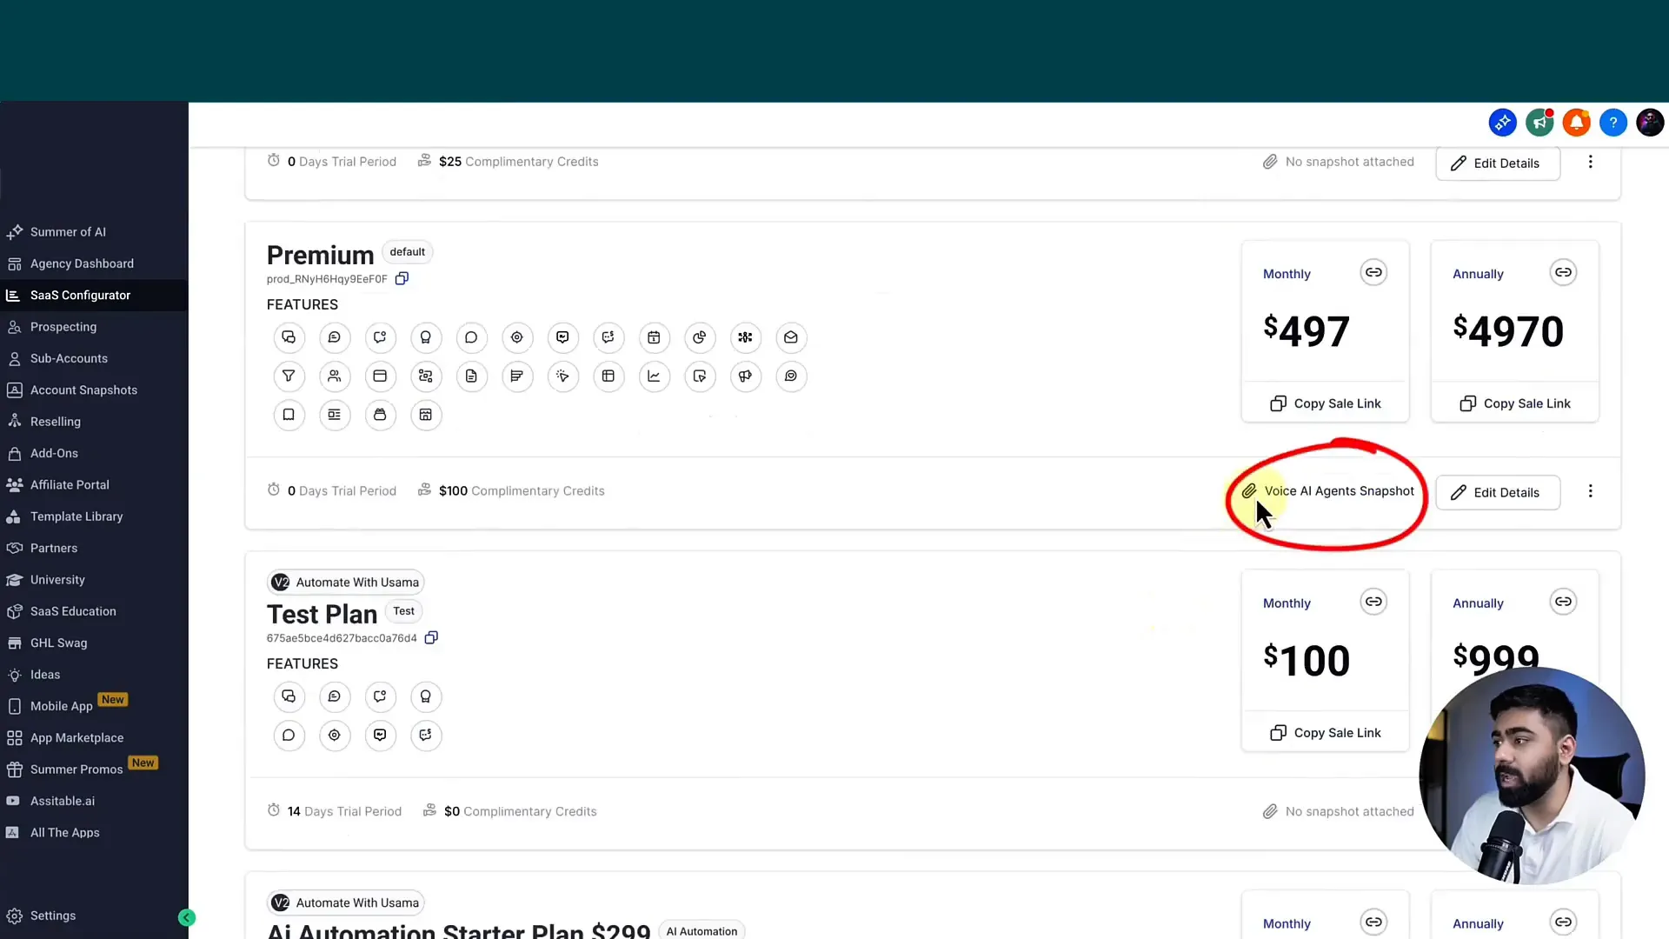
Task: Select the contacts people feature icon in Premium
Action: click(x=335, y=376)
